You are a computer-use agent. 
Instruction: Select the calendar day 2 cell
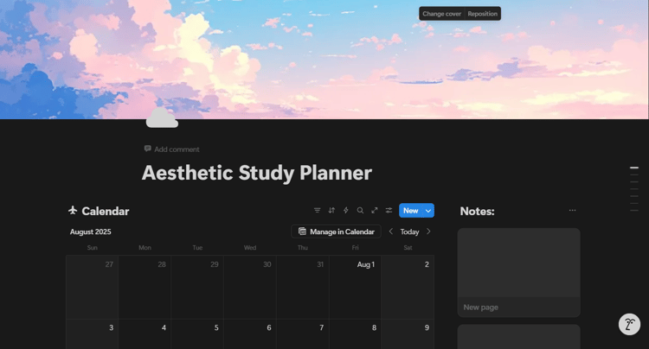408,287
